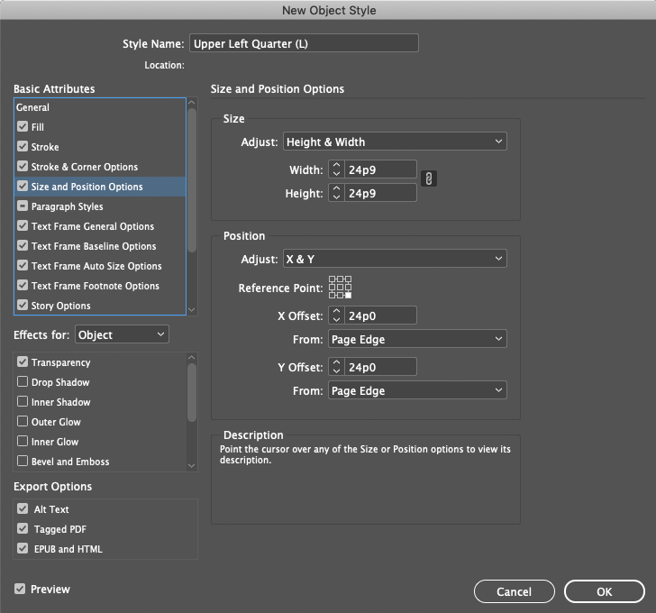Viewport: 656px width, 613px height.
Task: Click the Effects list up arrow
Action: click(192, 357)
